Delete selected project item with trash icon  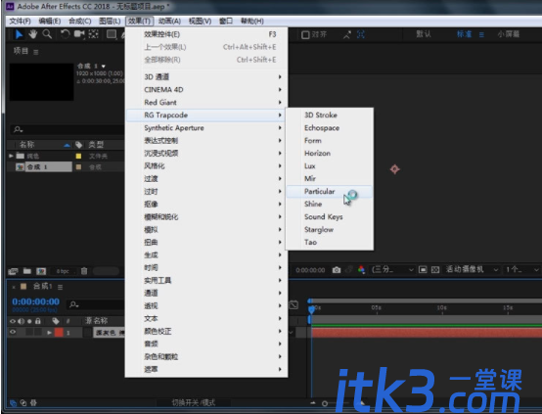pos(84,271)
